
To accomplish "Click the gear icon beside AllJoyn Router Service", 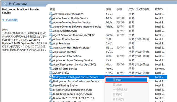I will pos(51,39).
